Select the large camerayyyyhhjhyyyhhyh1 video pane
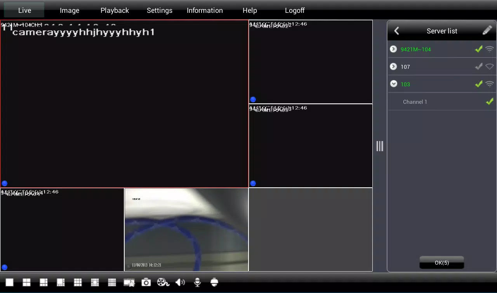Viewport: 497px width, 293px height. click(124, 104)
